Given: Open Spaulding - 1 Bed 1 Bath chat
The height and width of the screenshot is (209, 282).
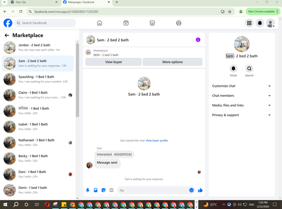Looking at the screenshot, I should click(38, 79).
